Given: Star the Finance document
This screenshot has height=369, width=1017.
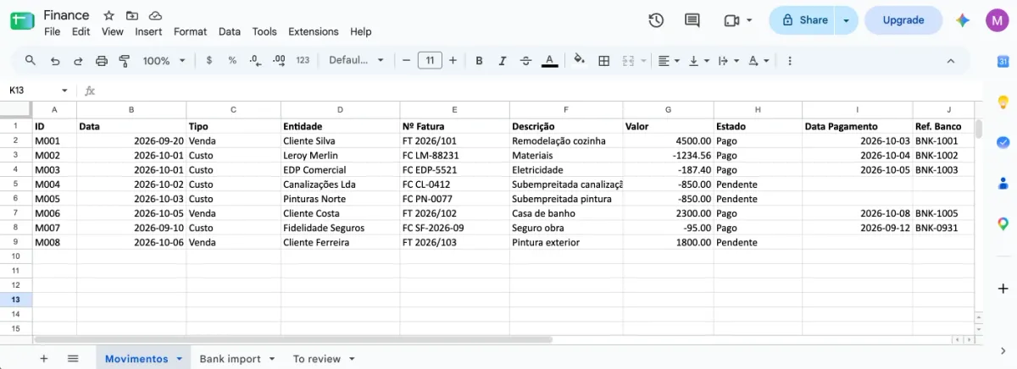Looking at the screenshot, I should [x=108, y=16].
